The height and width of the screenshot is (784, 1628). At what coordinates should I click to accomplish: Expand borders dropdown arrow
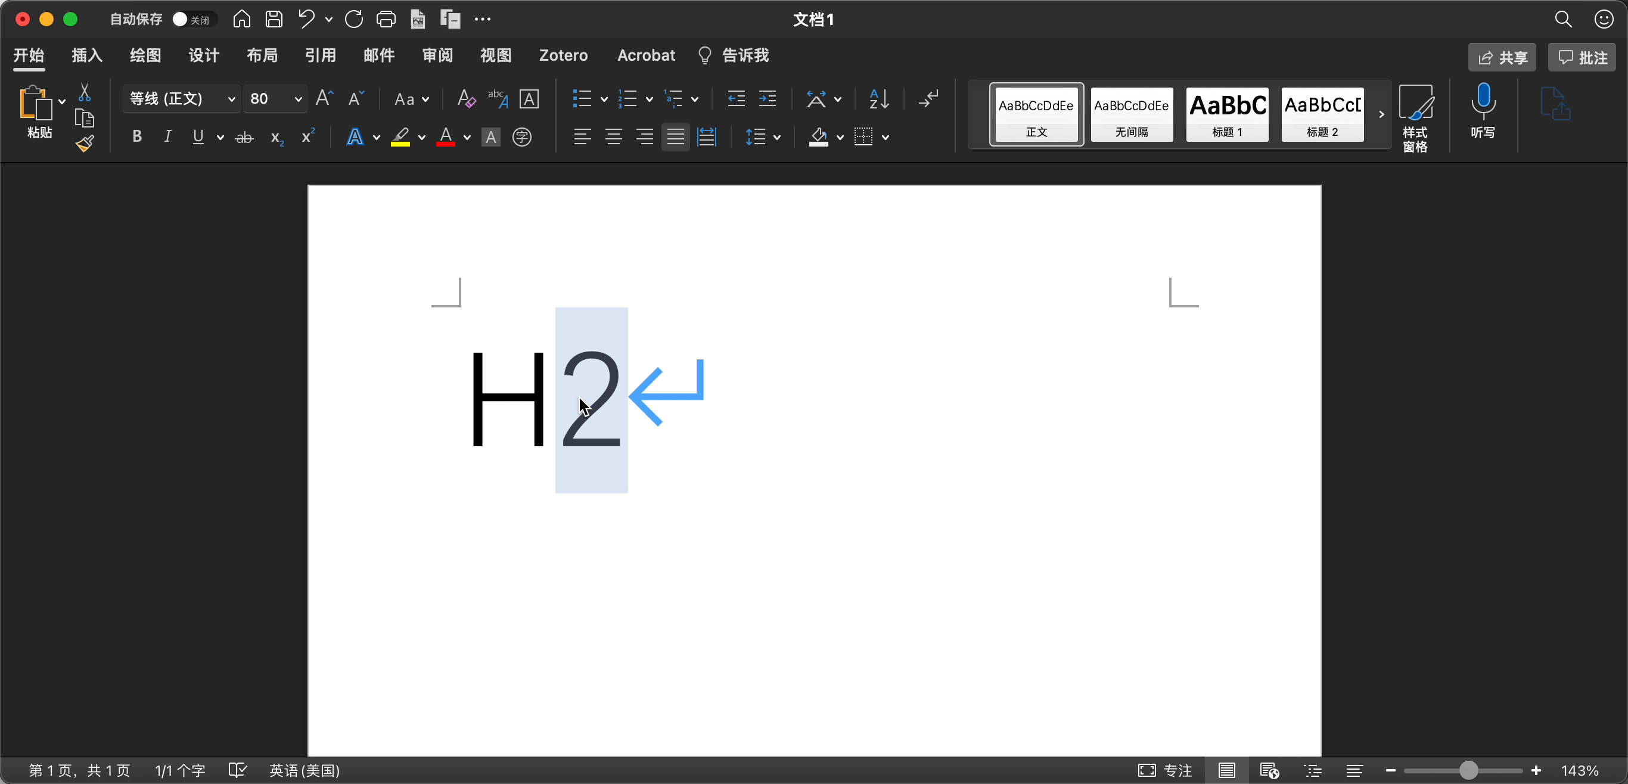[886, 137]
